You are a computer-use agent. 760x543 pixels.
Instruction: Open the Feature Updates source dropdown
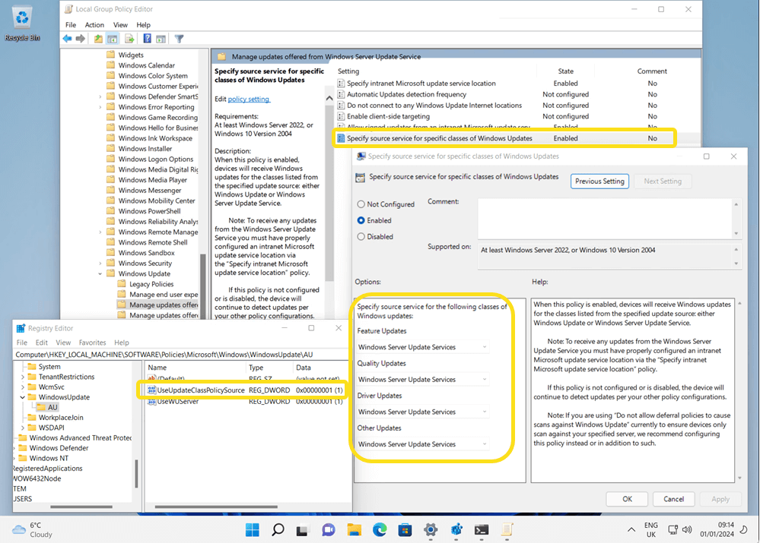423,347
